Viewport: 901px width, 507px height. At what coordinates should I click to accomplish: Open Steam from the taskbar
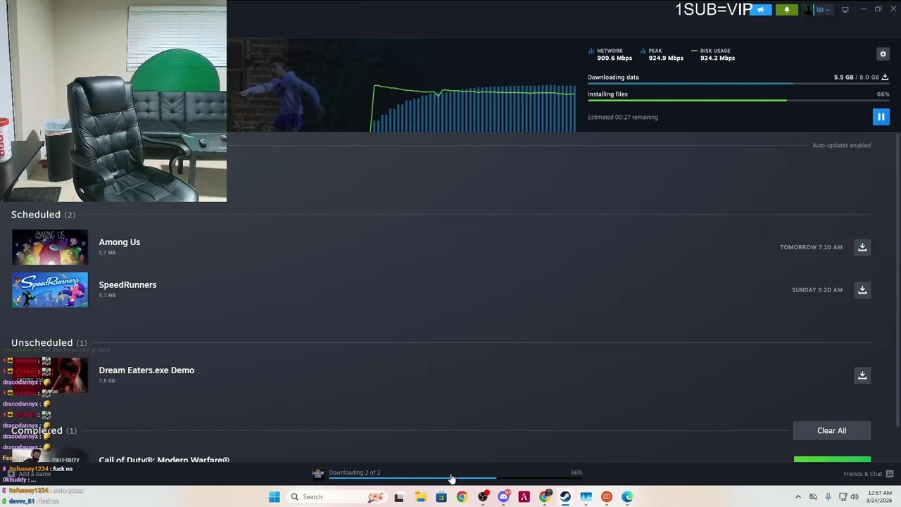[x=565, y=497]
